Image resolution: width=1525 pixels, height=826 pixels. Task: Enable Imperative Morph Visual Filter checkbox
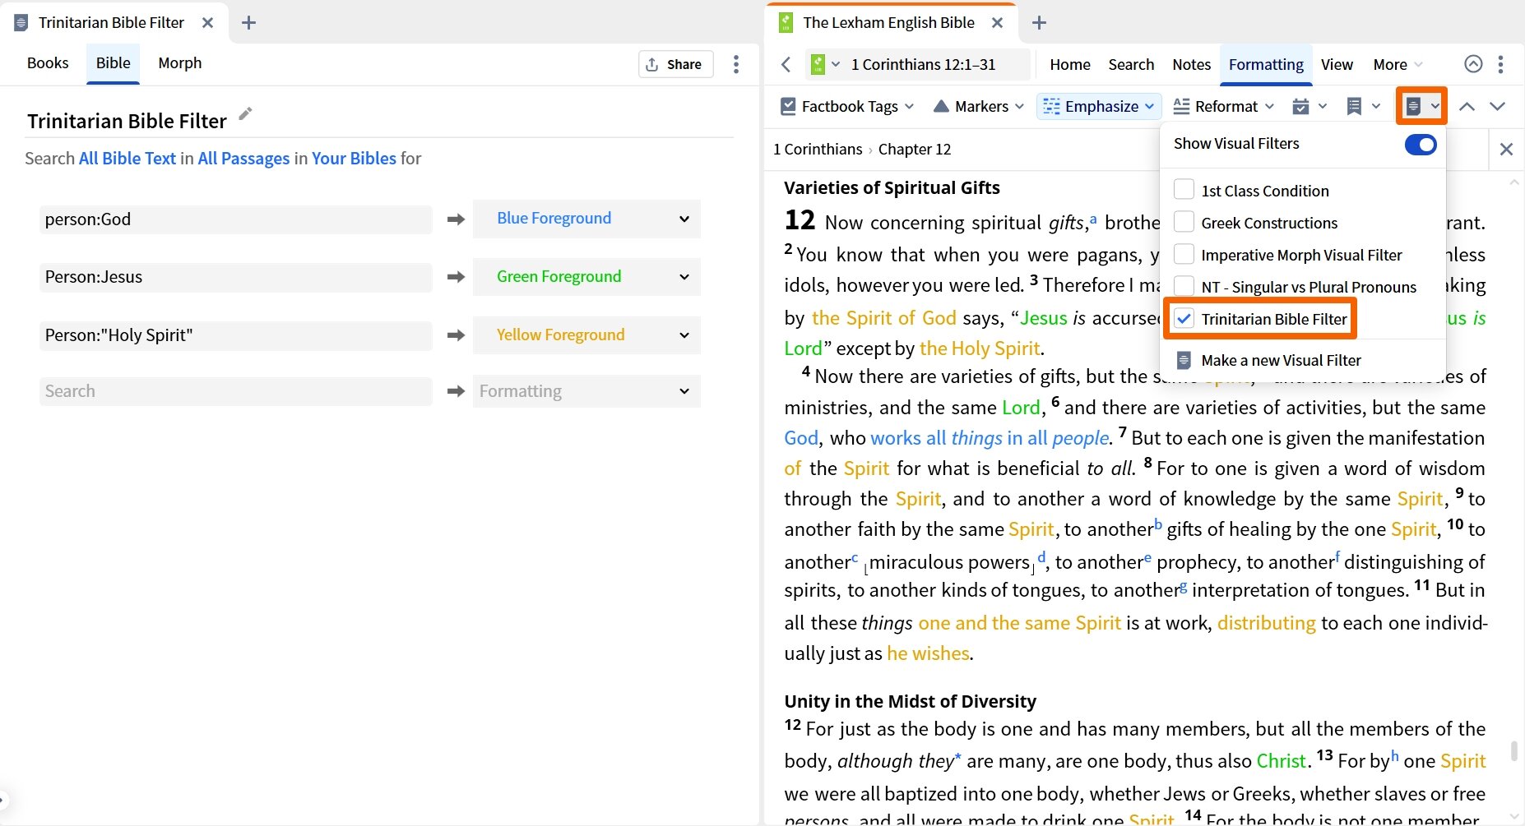click(x=1184, y=254)
